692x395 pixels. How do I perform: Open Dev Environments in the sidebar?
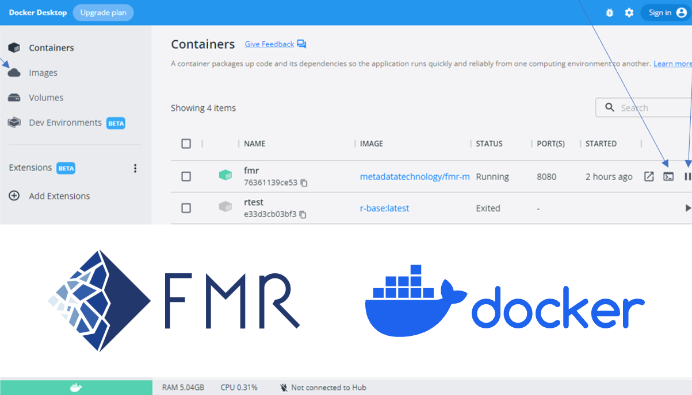tap(64, 122)
